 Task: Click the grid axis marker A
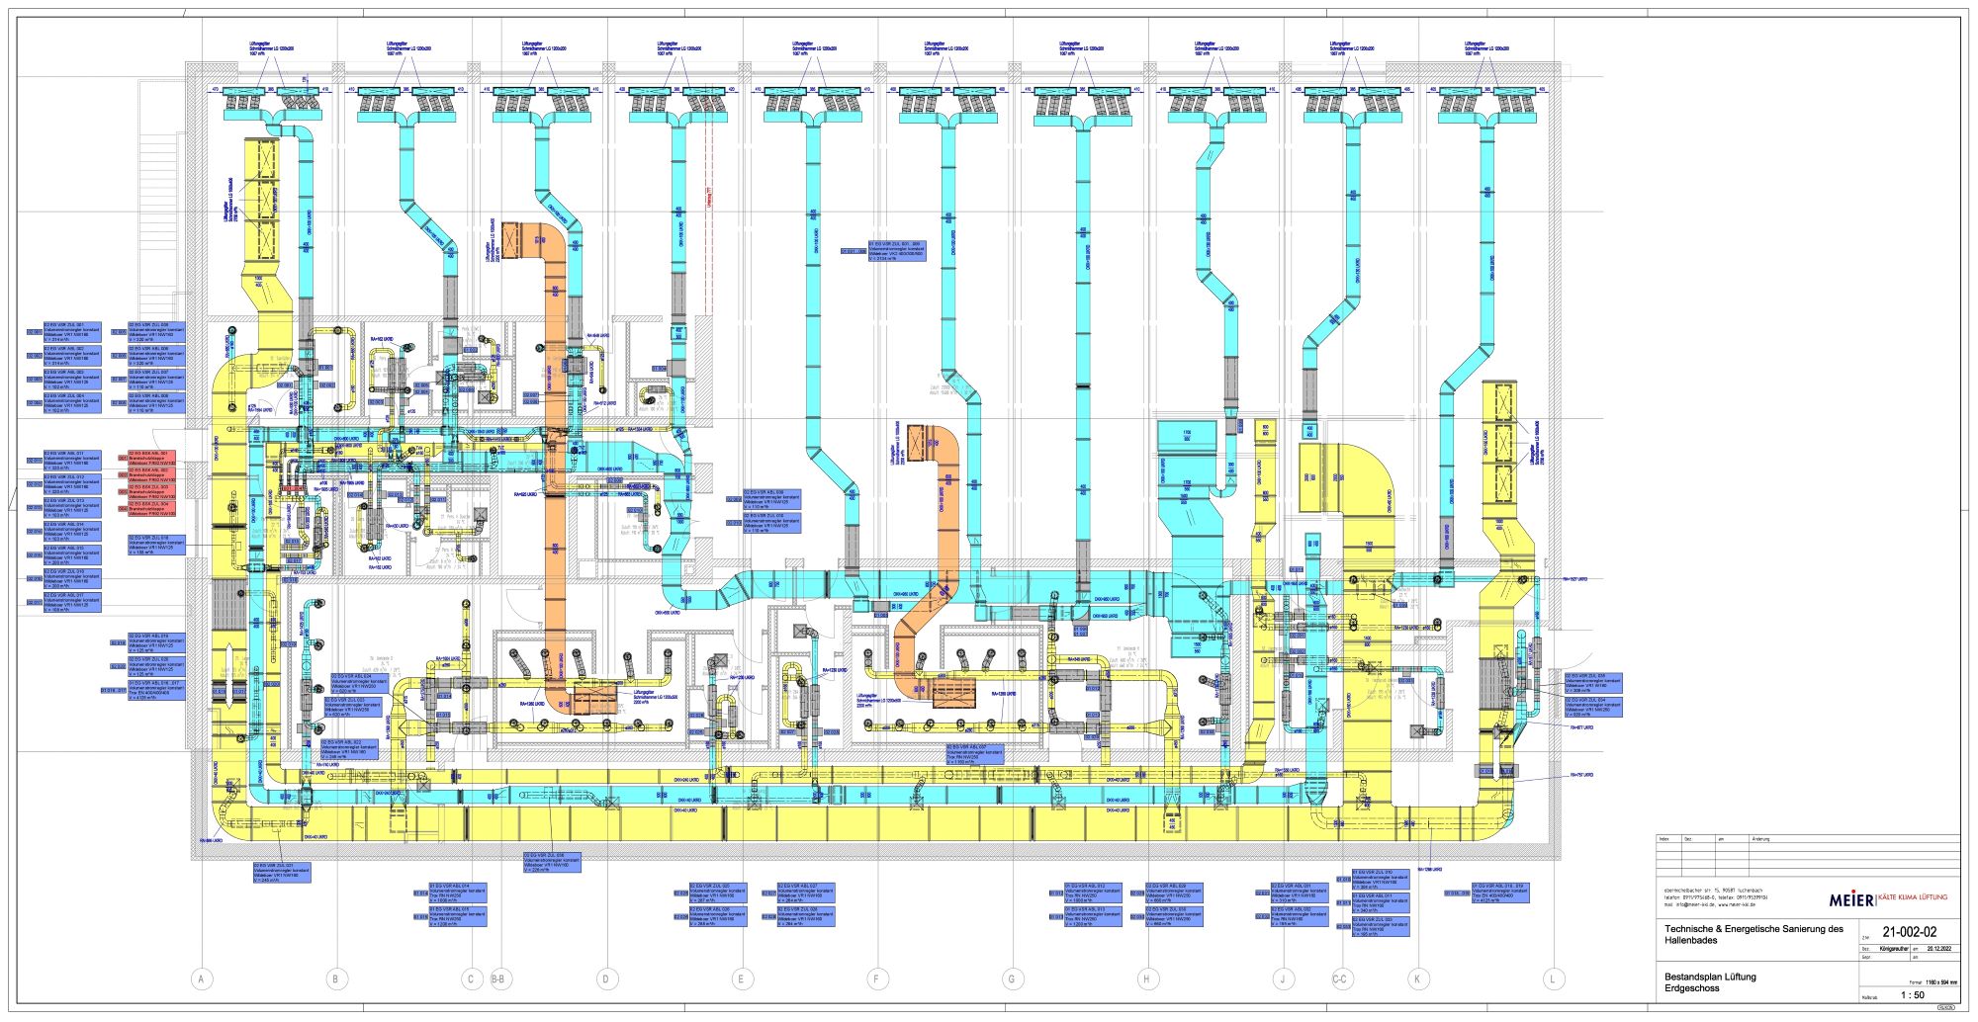tap(202, 979)
